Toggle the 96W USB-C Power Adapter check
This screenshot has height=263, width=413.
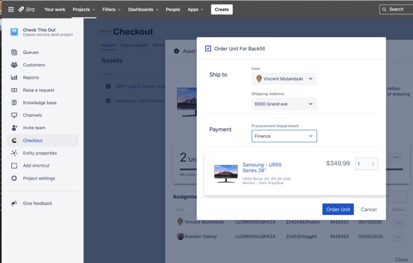click(108, 86)
